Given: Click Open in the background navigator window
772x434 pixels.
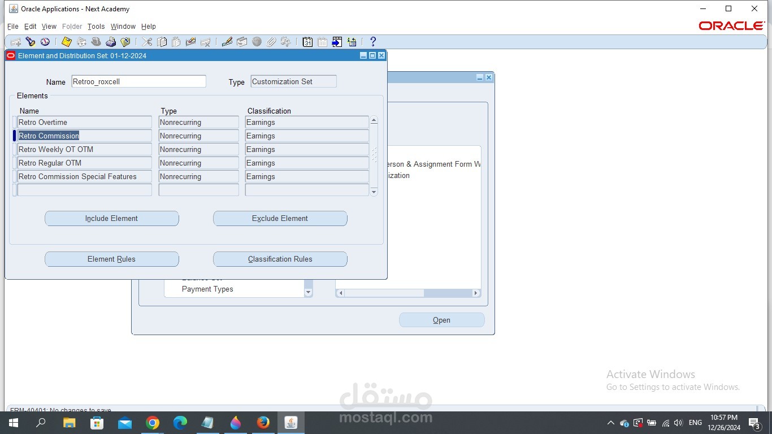Looking at the screenshot, I should 442,320.
